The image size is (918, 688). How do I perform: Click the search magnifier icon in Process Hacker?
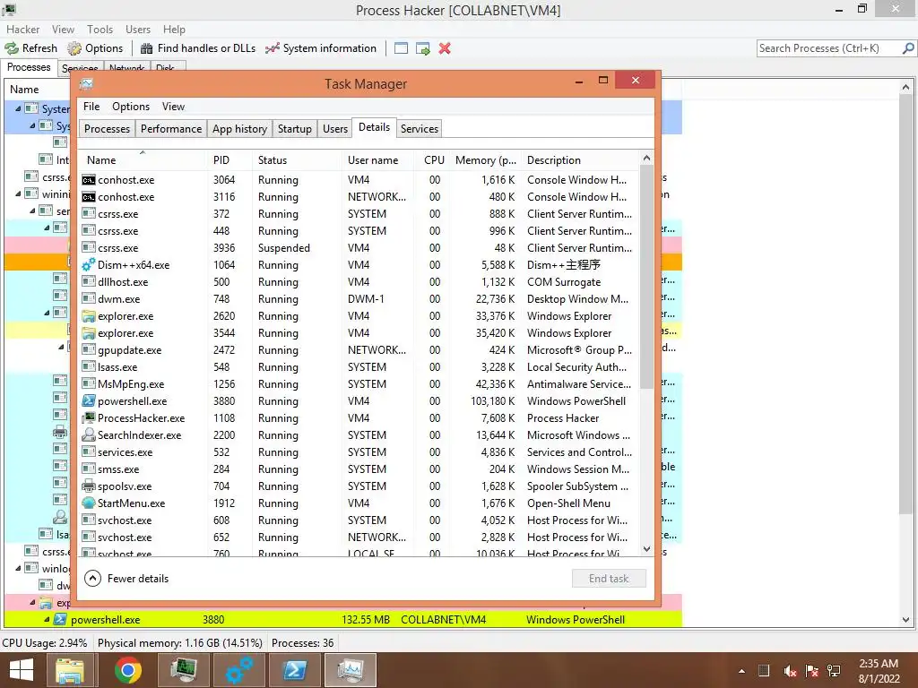point(908,48)
